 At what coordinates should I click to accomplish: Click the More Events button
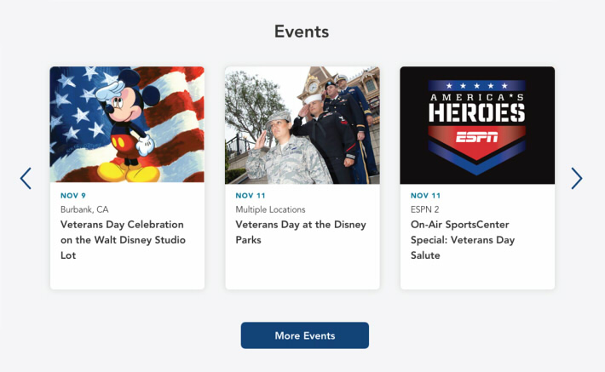[x=305, y=335]
